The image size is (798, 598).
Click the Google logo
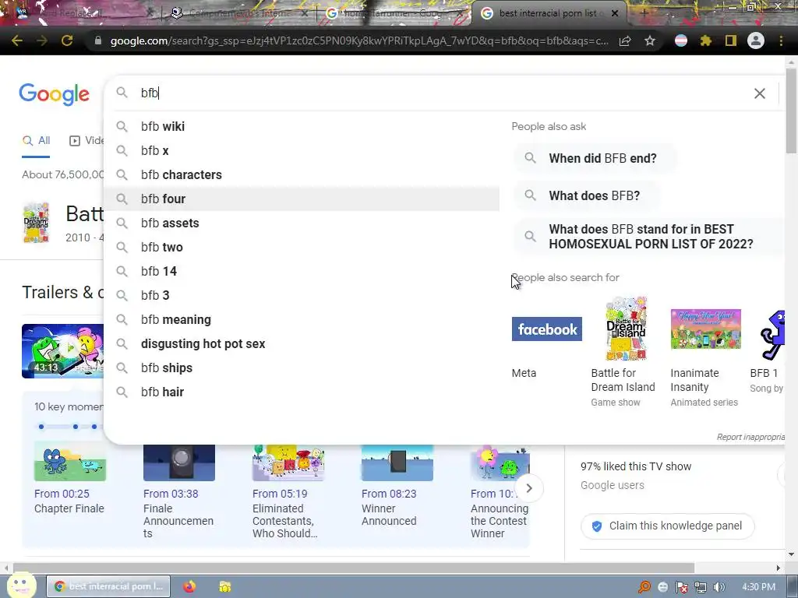54,94
